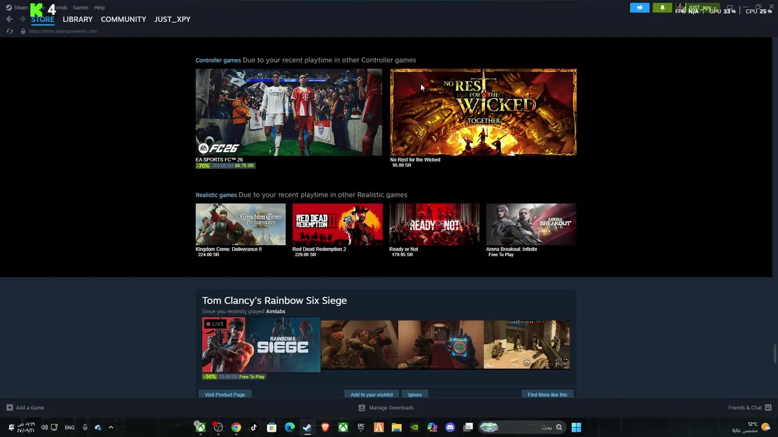778x437 pixels.
Task: Click the Windows Start button
Action: (x=576, y=427)
